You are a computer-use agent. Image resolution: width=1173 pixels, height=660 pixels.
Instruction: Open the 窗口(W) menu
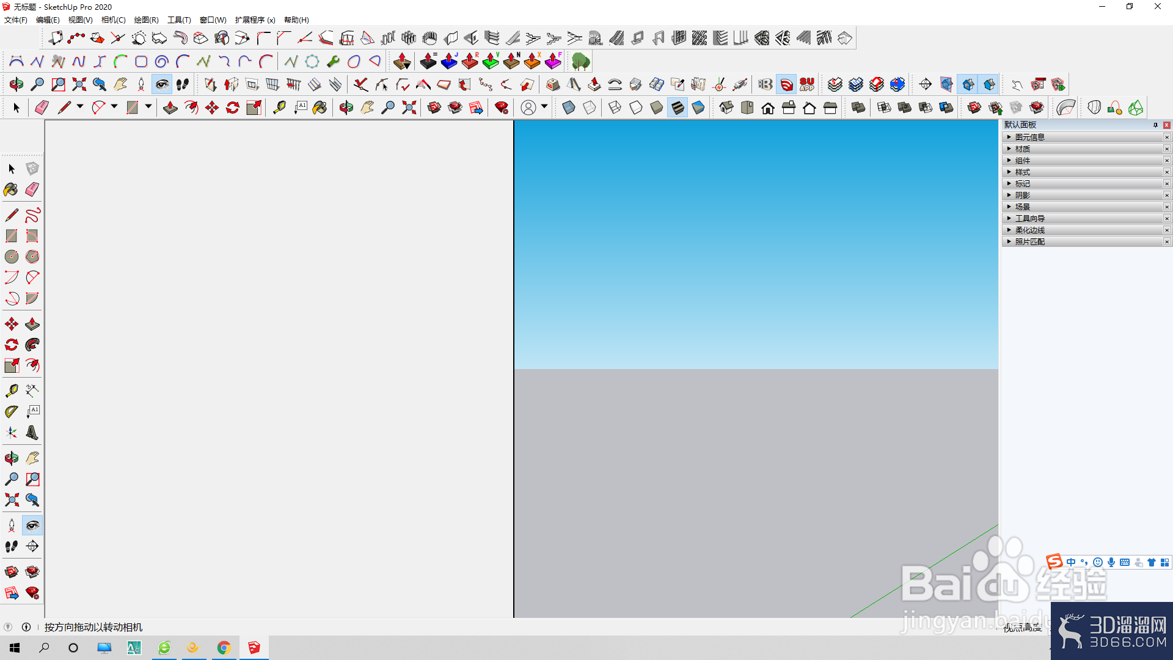coord(213,20)
